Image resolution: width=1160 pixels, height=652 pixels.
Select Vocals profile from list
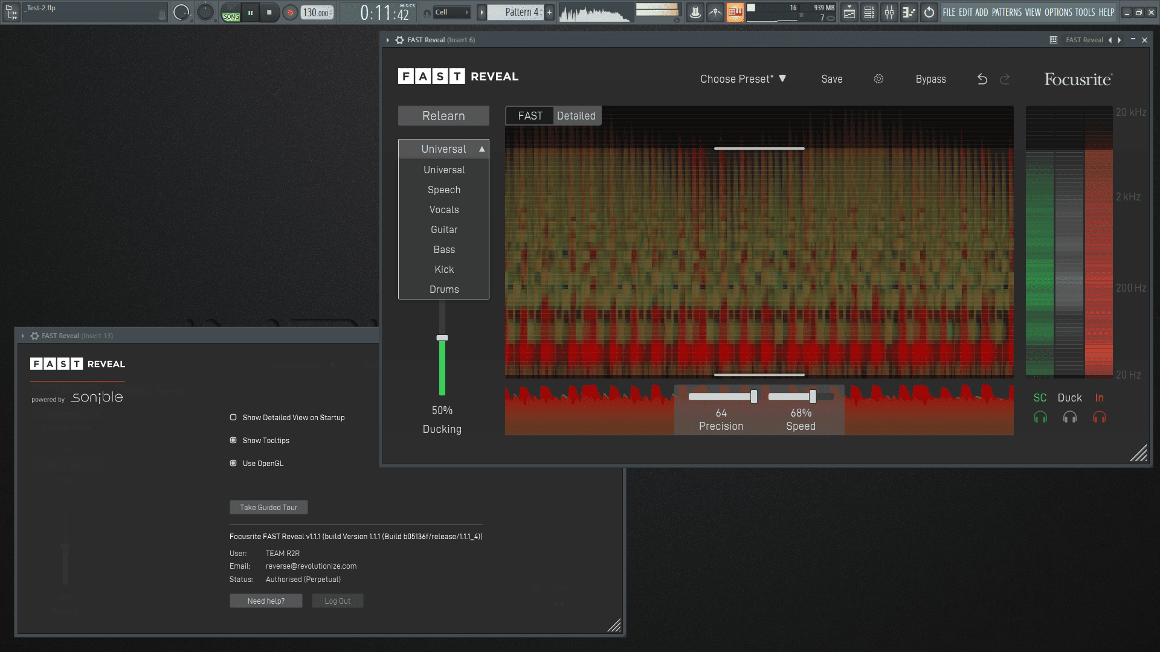(444, 209)
